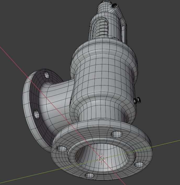Viewport: 180px width, 185px height.
Task: Click the bottom-most bolt hole on the bottom flange
Action: pos(90,175)
